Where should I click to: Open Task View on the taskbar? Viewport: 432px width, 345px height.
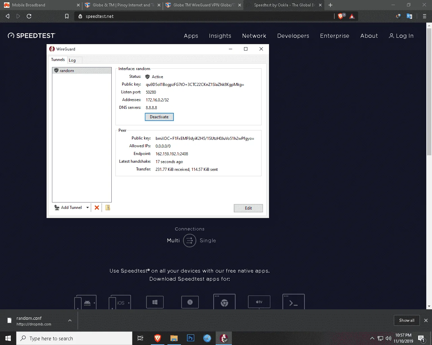click(x=140, y=338)
